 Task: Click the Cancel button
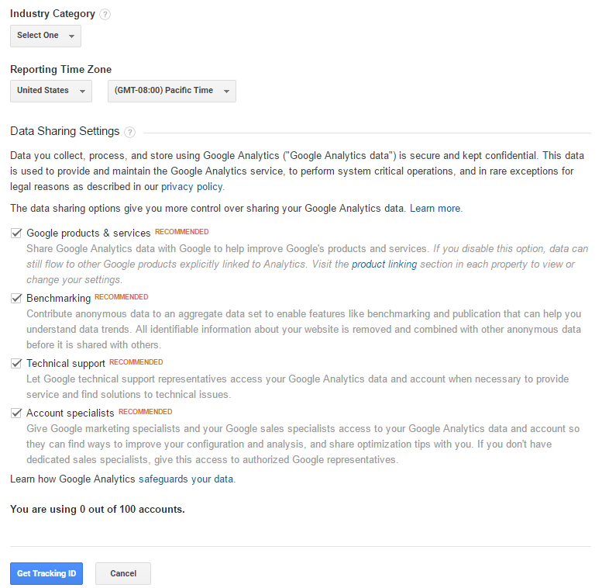point(123,573)
